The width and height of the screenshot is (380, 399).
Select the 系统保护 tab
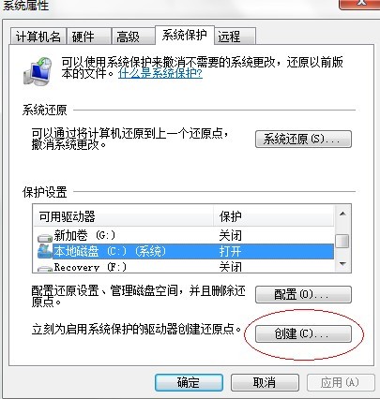pos(185,35)
